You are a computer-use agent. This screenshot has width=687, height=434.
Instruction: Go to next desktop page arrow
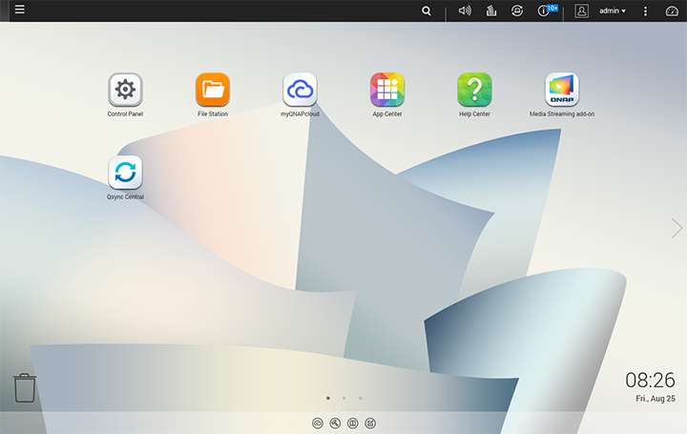pos(677,228)
